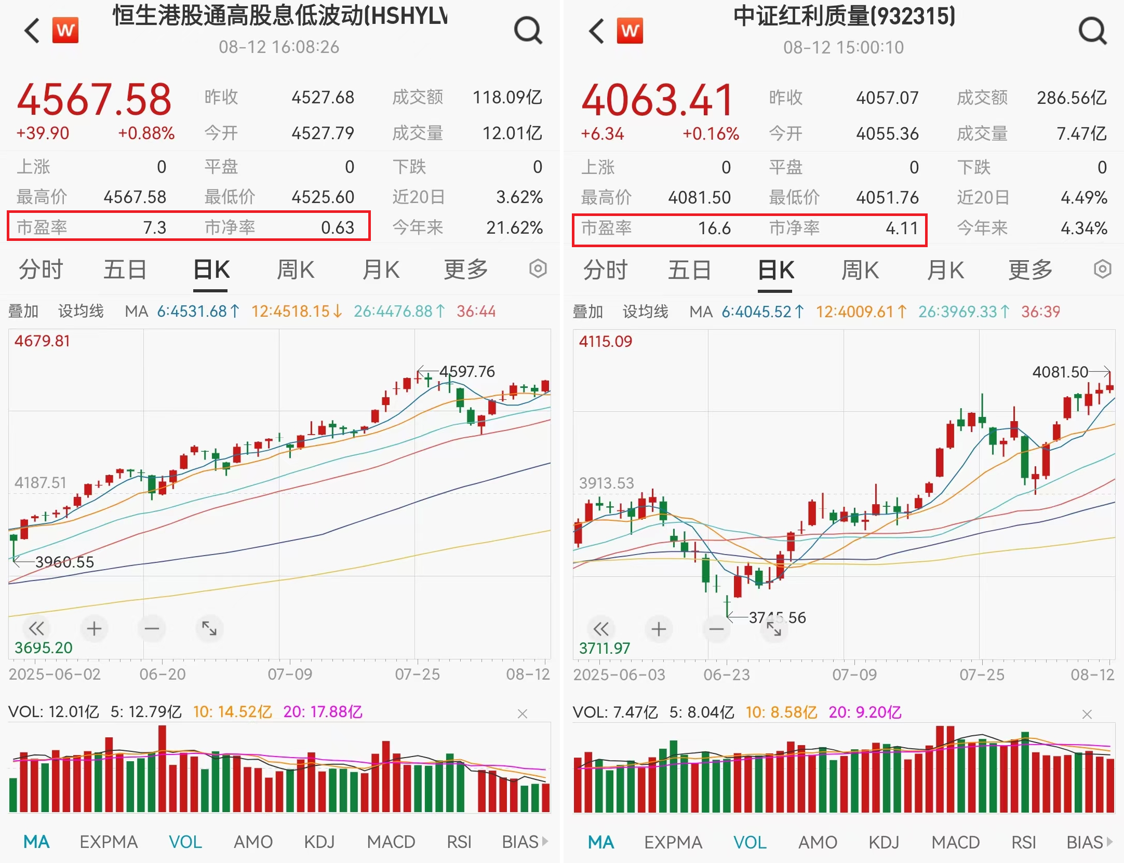Image resolution: width=1124 pixels, height=863 pixels.
Task: Select RSI indicator on 932315 panel
Action: [1024, 842]
